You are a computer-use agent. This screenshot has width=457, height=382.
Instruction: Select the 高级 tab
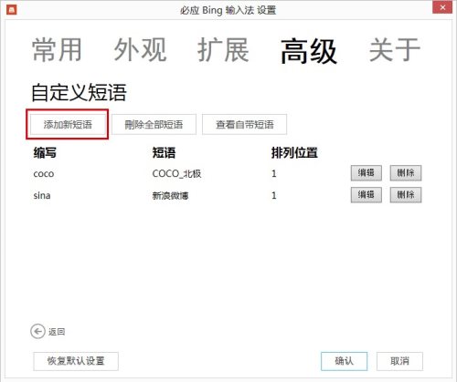coord(308,51)
